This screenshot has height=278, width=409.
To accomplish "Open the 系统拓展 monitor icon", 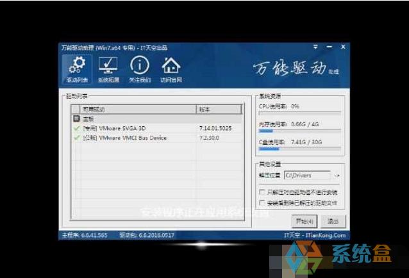I will pos(108,70).
